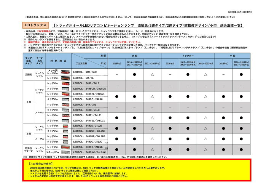Screen dimensions: 274x194
Task: Click the clear lamp image beside 24R2C/24L2C
Action: point(65,142)
